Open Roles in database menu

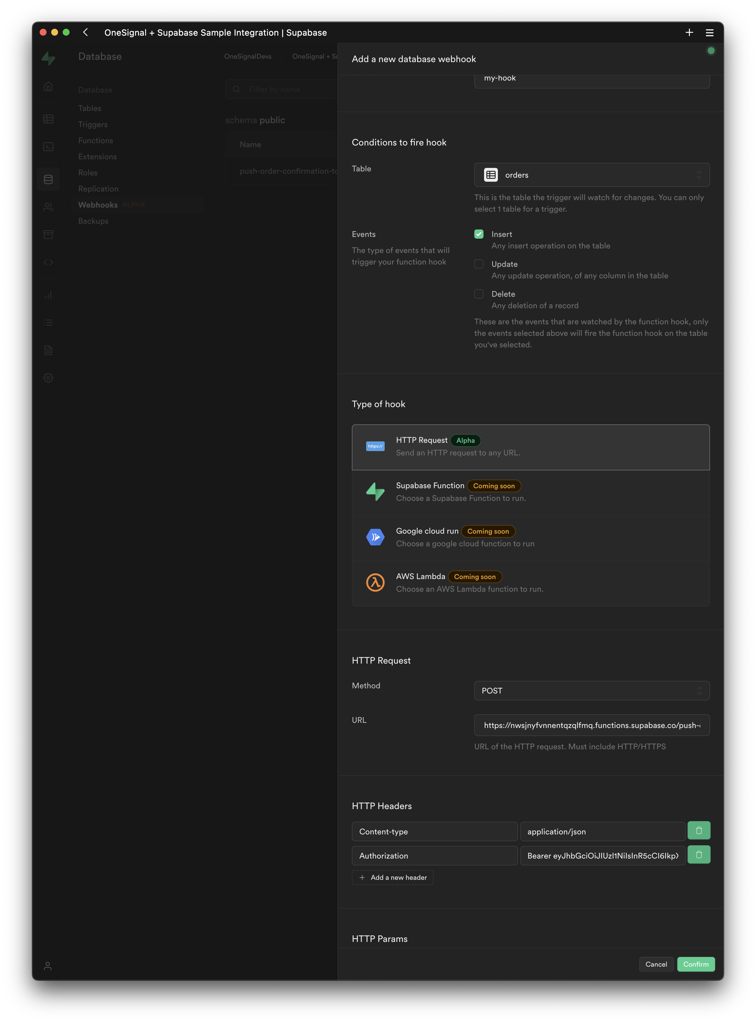click(x=88, y=173)
